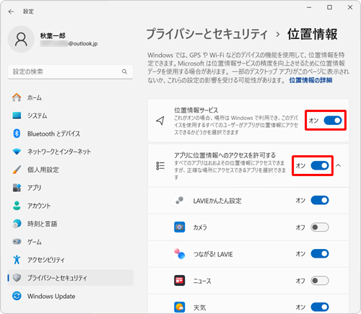Open ホーム in the sidebar
The image size is (361, 314).
point(70,97)
